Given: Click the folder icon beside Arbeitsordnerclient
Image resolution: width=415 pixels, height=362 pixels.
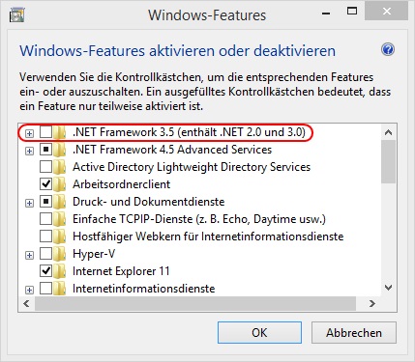Looking at the screenshot, I should (59, 184).
